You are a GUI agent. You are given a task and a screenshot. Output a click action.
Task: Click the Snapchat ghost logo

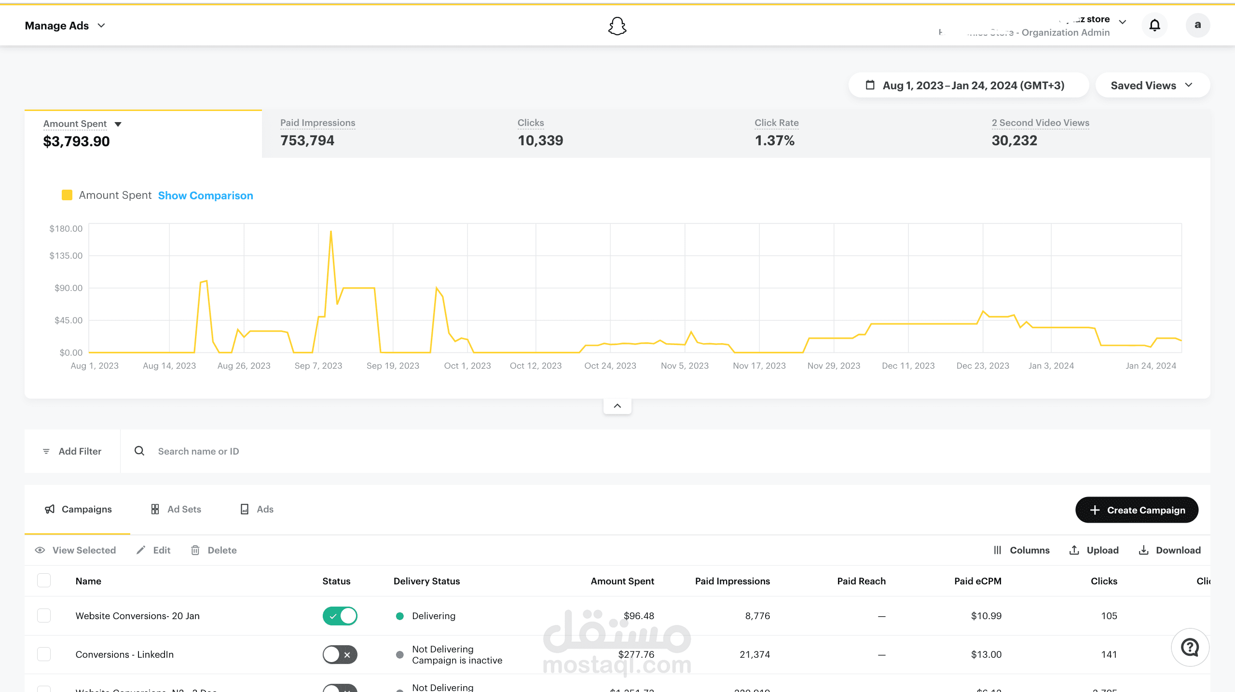[x=617, y=26]
